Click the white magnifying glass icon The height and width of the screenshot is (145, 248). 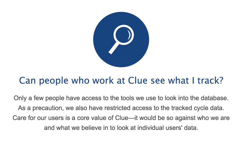(x=121, y=39)
